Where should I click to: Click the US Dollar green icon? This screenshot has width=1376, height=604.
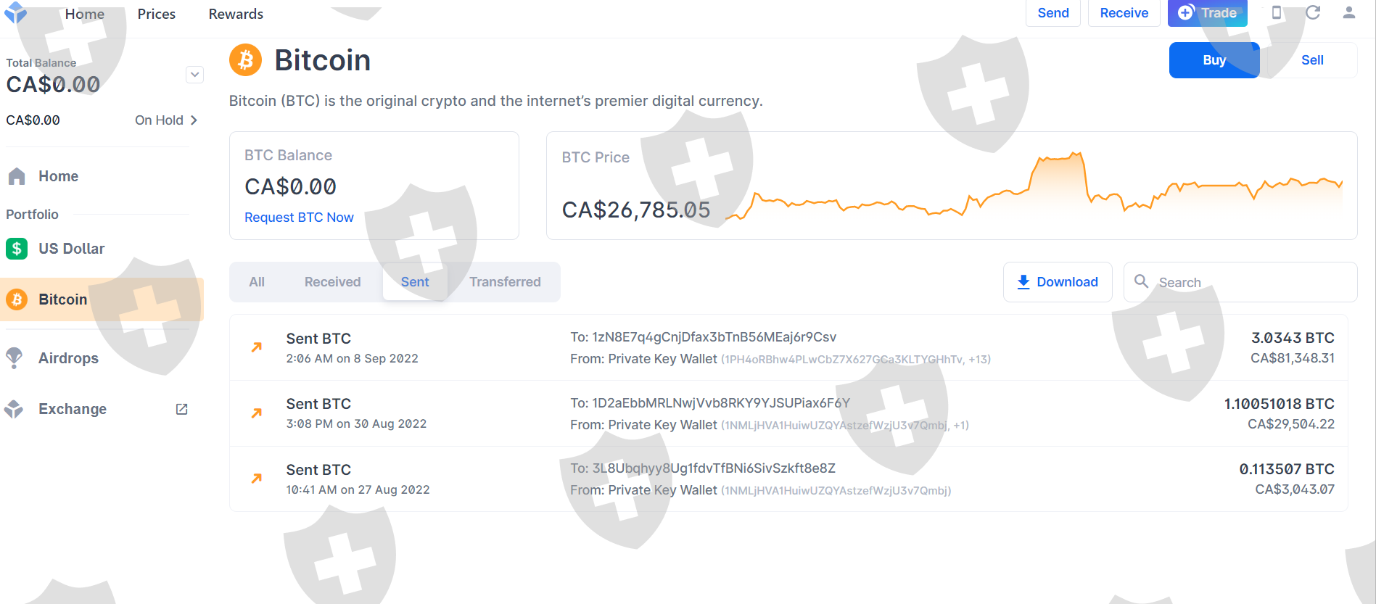pyautogui.click(x=17, y=249)
